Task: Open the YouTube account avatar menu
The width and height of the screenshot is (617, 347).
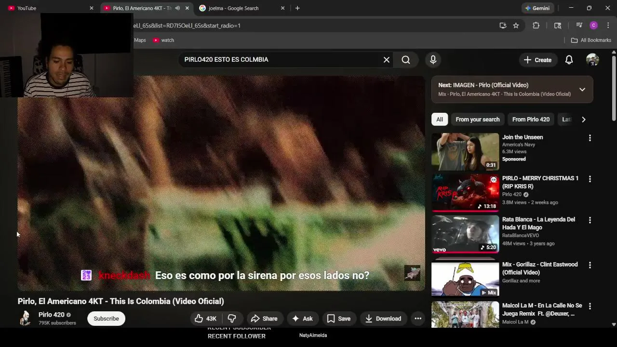Action: point(592,60)
